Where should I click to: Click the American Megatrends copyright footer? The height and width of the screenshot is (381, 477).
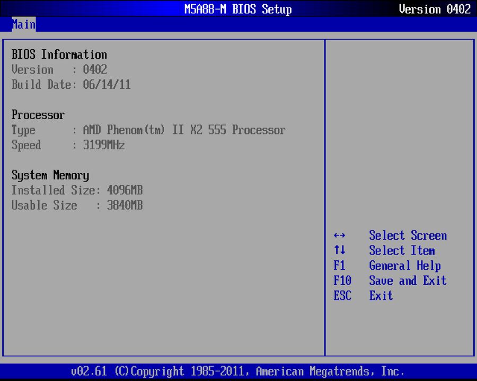(x=238, y=371)
